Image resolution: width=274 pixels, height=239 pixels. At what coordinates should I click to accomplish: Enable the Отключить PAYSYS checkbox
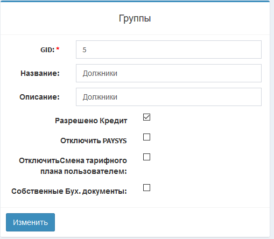146,137
